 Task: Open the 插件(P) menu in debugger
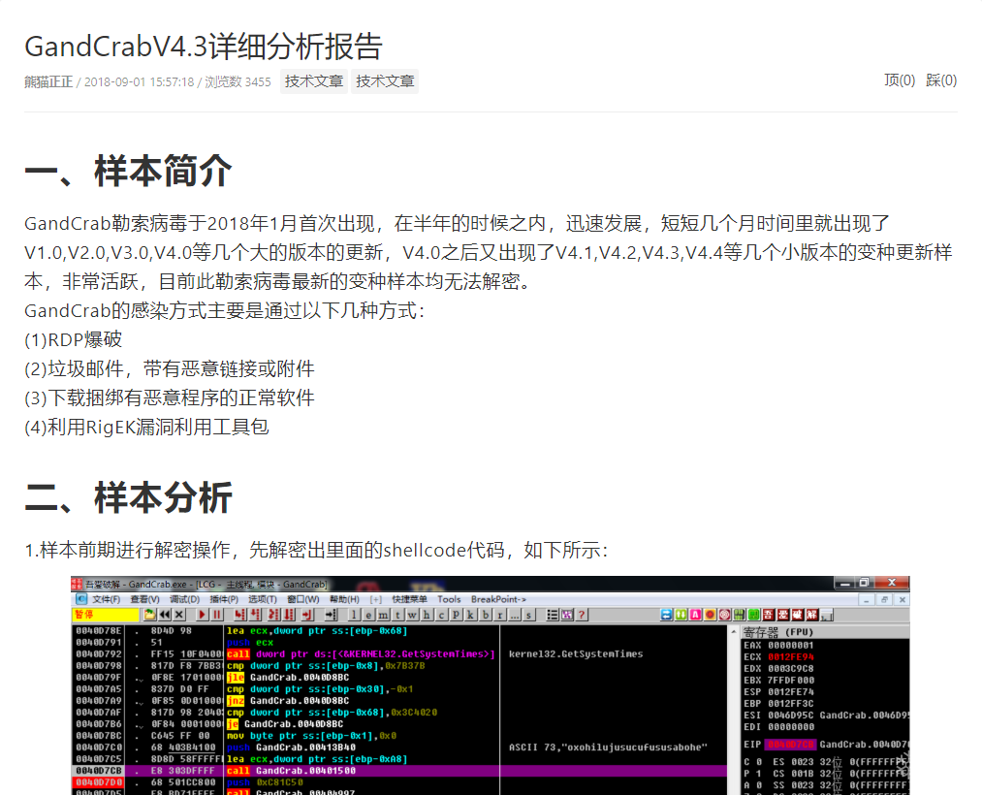[224, 599]
